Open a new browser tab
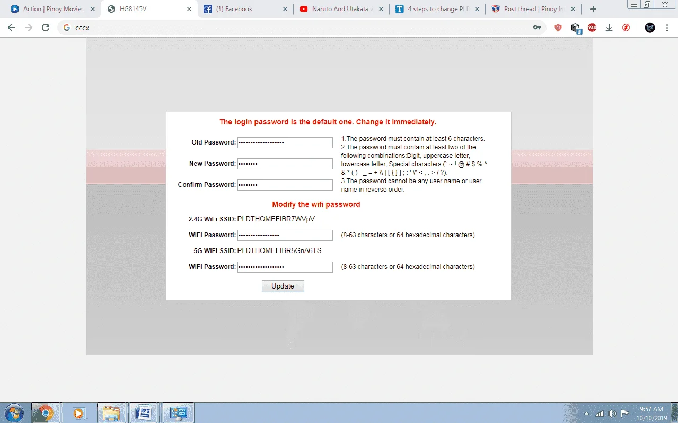 coord(593,9)
